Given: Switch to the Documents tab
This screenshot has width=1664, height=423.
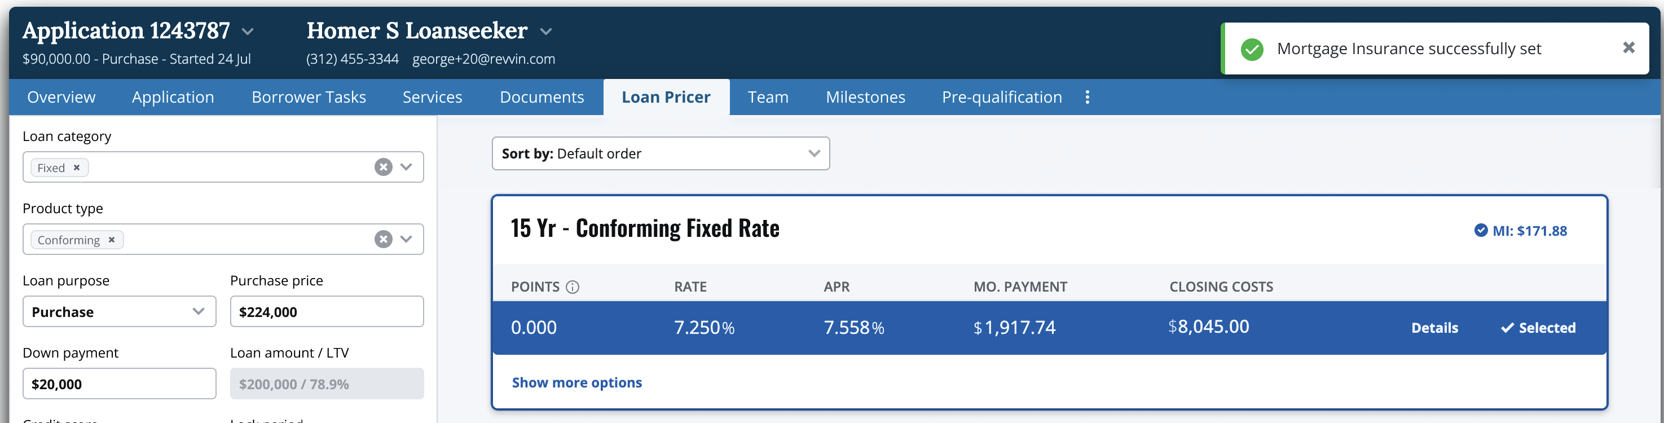Looking at the screenshot, I should coord(542,97).
